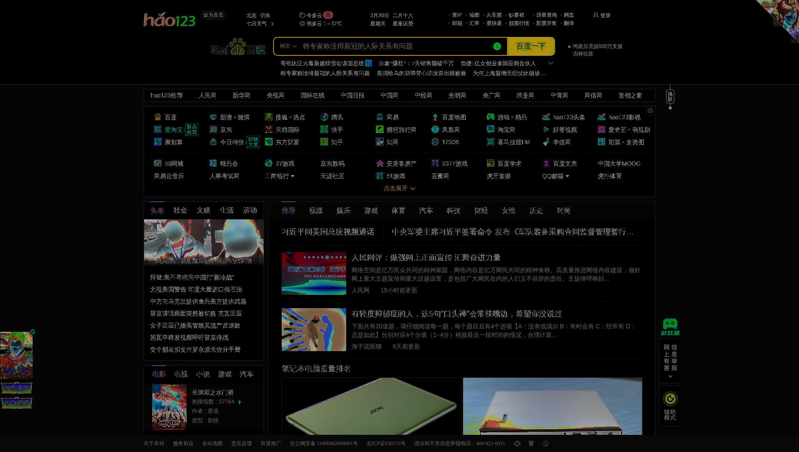This screenshot has width=799, height=452.
Task: Click the 设为首页 button
Action: pos(213,15)
